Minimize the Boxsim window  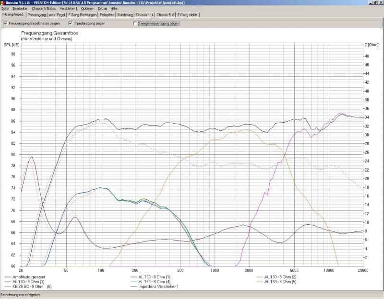tap(370, 3)
